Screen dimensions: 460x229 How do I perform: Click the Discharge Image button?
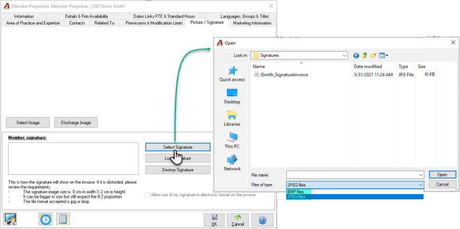(x=76, y=123)
